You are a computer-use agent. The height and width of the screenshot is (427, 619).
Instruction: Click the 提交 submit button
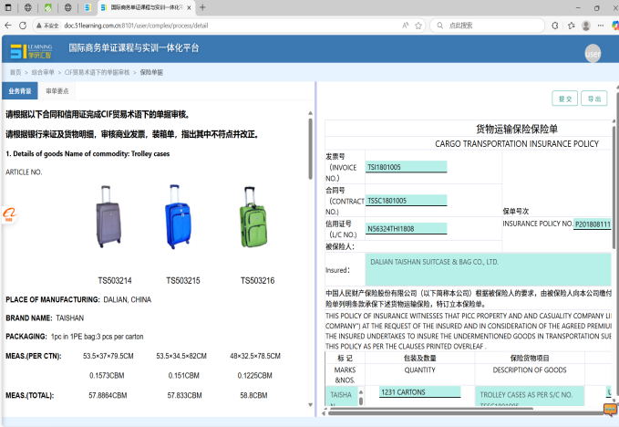[565, 99]
